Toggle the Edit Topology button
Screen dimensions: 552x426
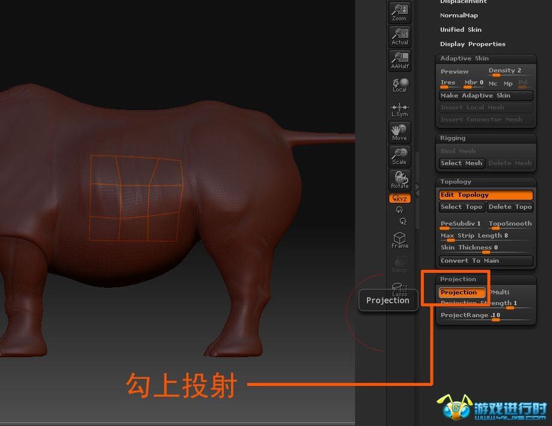click(x=486, y=194)
